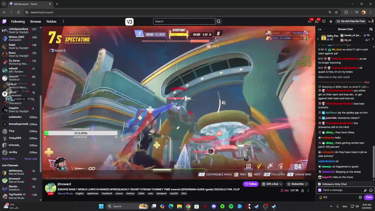Open Winton_OW2 channel in sidebar
This screenshot has height=211, width=375.
click(x=21, y=38)
